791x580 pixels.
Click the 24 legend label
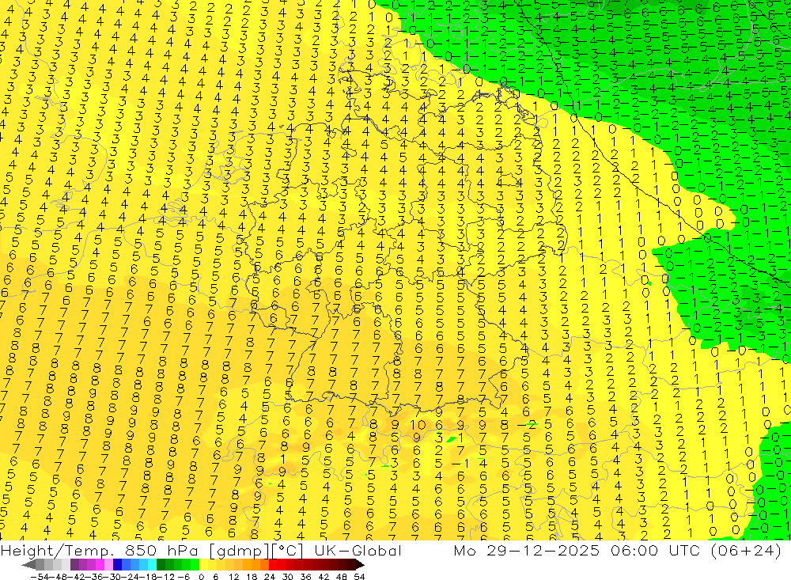pos(270,577)
